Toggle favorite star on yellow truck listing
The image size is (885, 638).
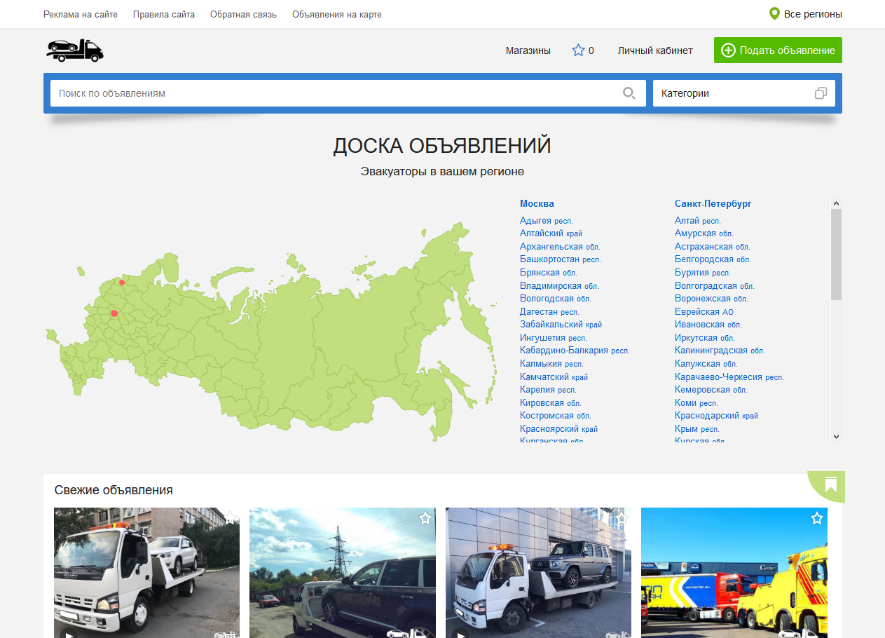click(816, 518)
